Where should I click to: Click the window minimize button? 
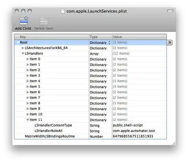23,11
